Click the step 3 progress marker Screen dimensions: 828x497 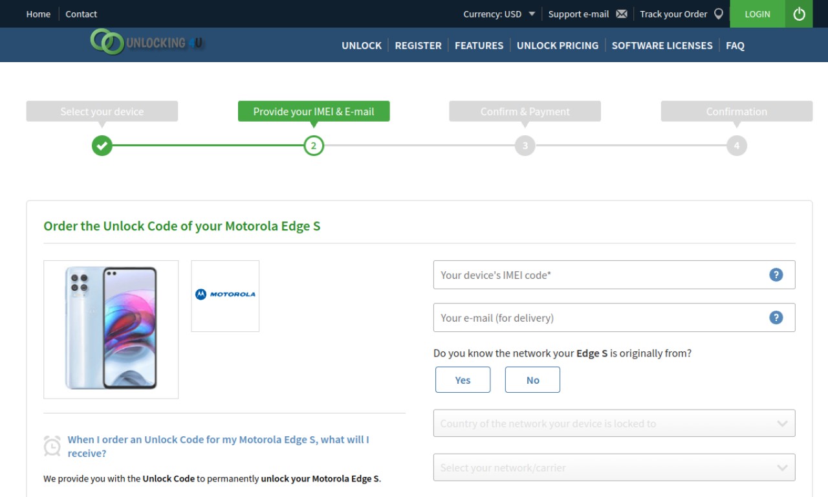525,146
